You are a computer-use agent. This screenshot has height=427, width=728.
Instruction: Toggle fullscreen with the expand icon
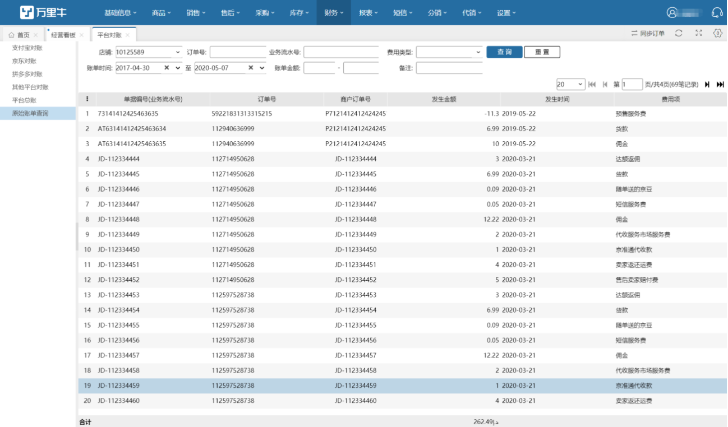pyautogui.click(x=699, y=33)
